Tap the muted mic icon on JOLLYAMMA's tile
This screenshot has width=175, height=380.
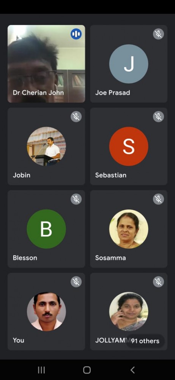[x=159, y=282]
